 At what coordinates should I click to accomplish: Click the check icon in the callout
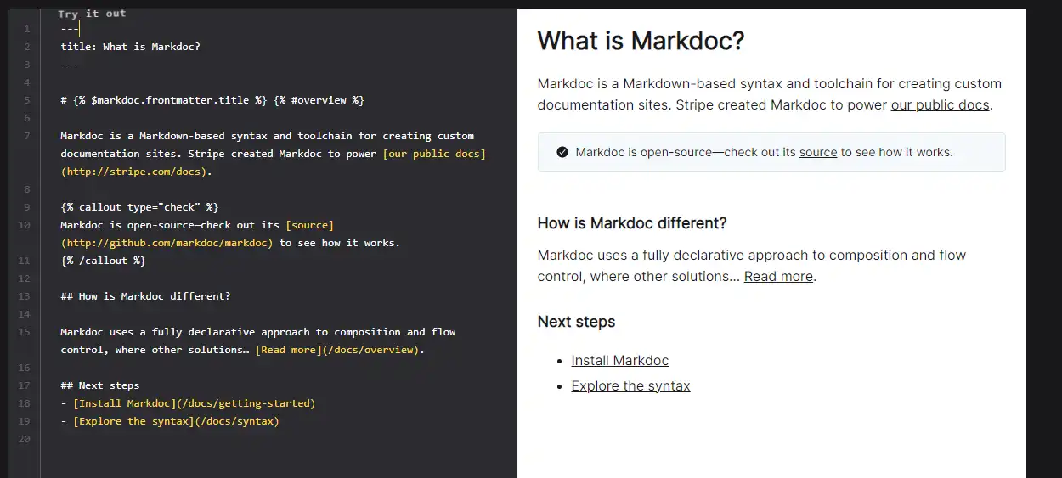pos(562,152)
